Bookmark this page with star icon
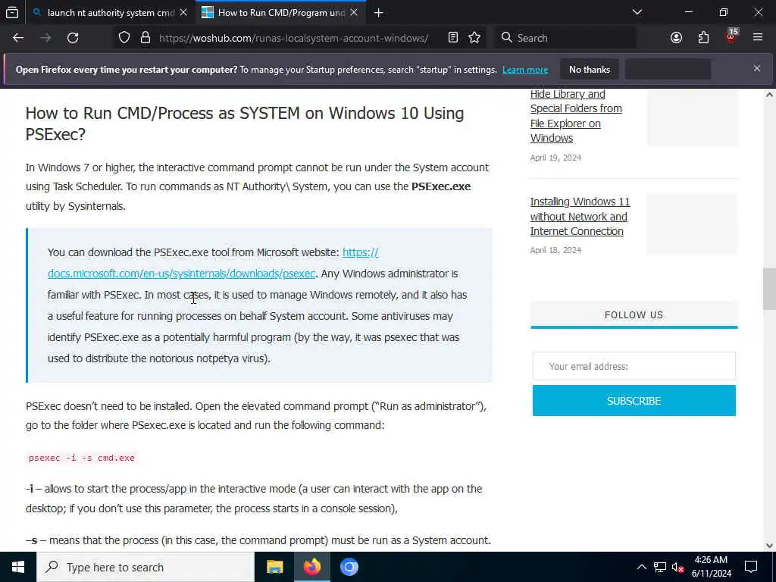Viewport: 776px width, 582px height. coord(474,38)
